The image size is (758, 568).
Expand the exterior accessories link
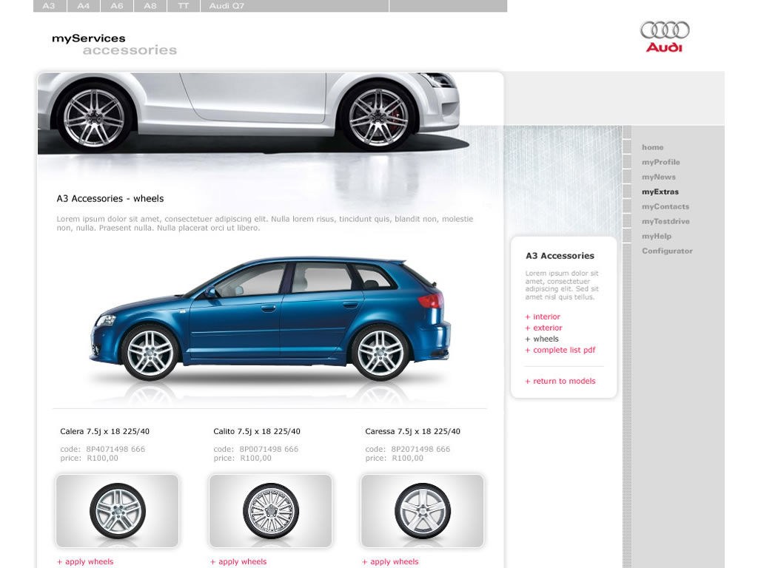click(543, 328)
